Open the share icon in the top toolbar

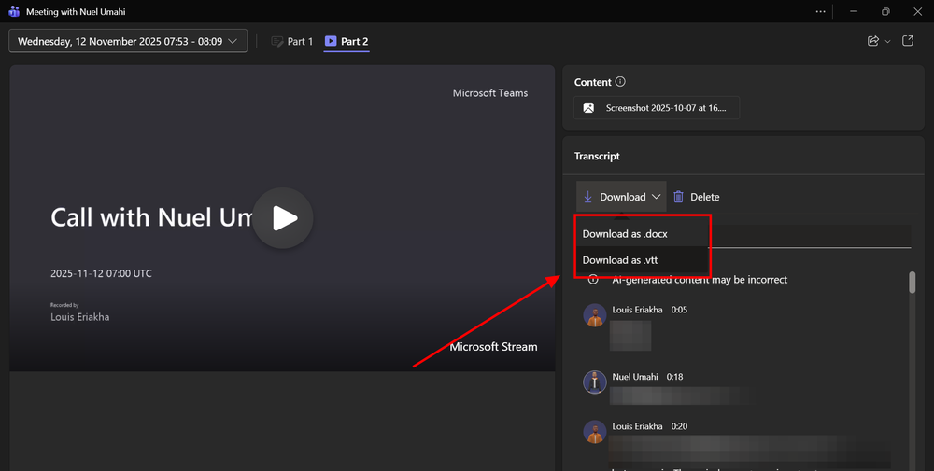click(x=873, y=41)
